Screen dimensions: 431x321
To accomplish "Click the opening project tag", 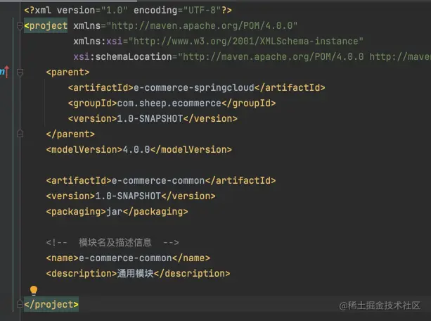I will [46, 25].
